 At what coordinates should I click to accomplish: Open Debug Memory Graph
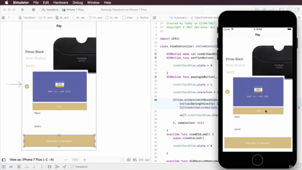pyautogui.click(x=57, y=167)
